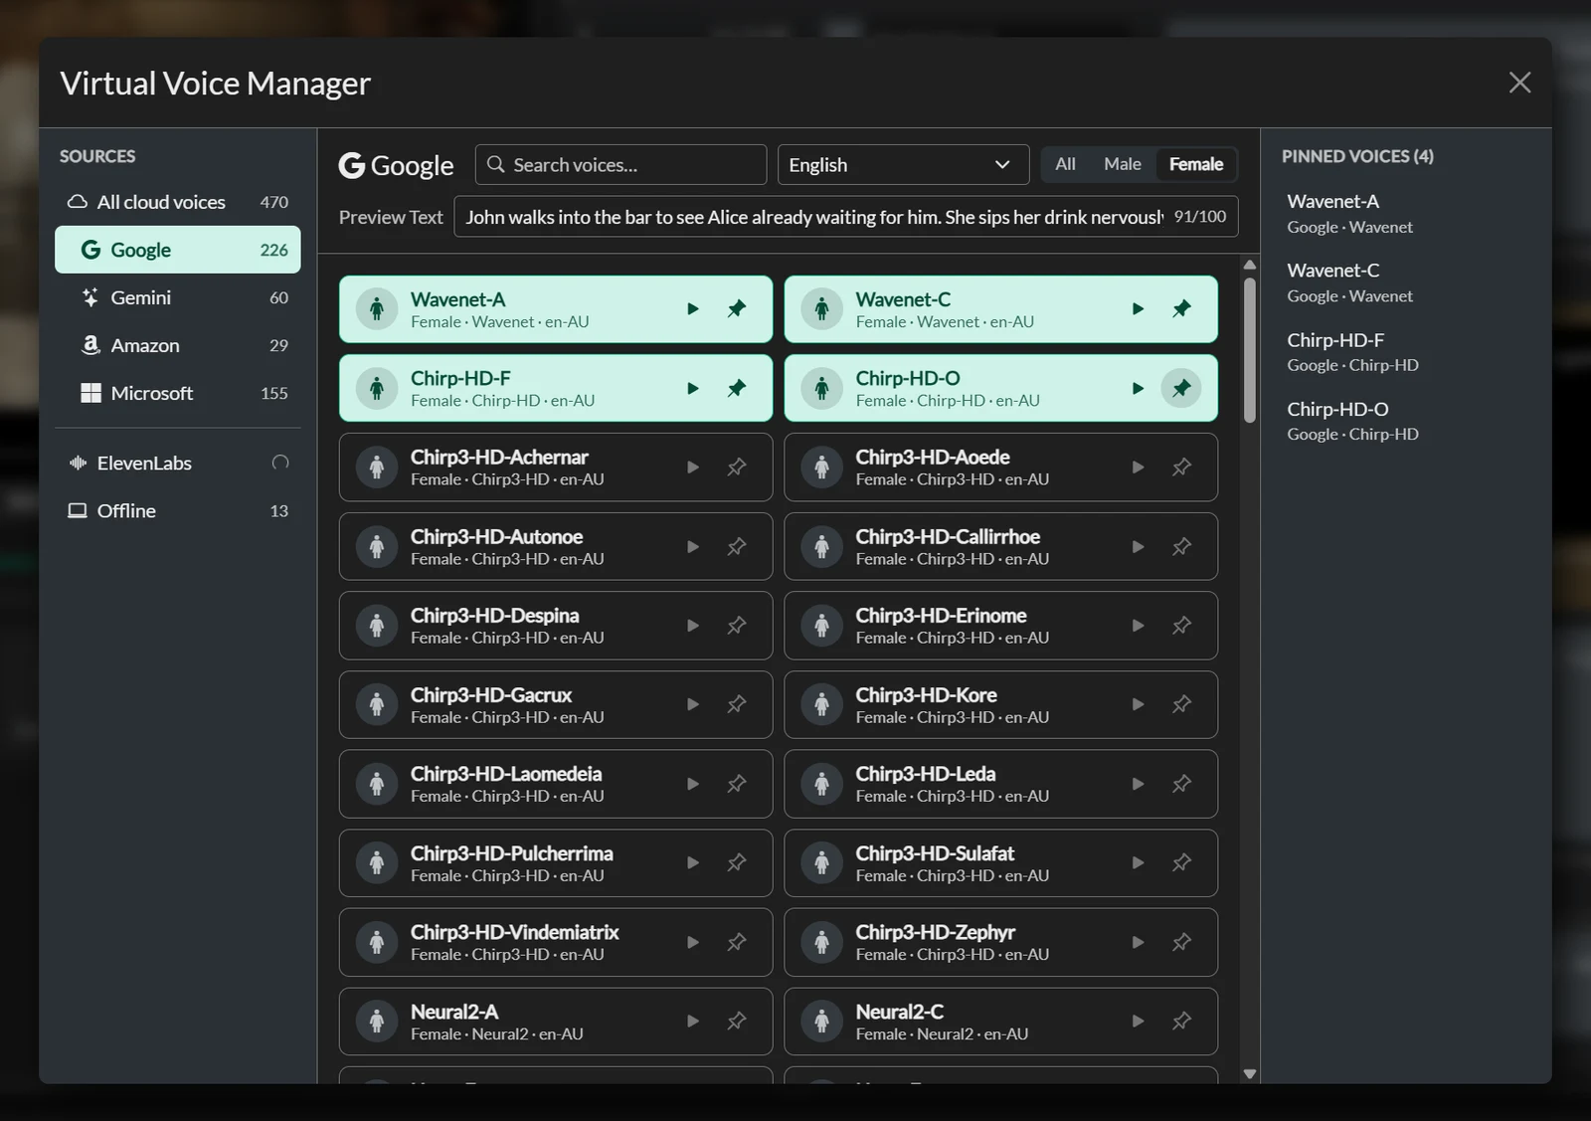
Task: Pin the Chirp3-HD-Achernar voice
Action: pyautogui.click(x=737, y=467)
